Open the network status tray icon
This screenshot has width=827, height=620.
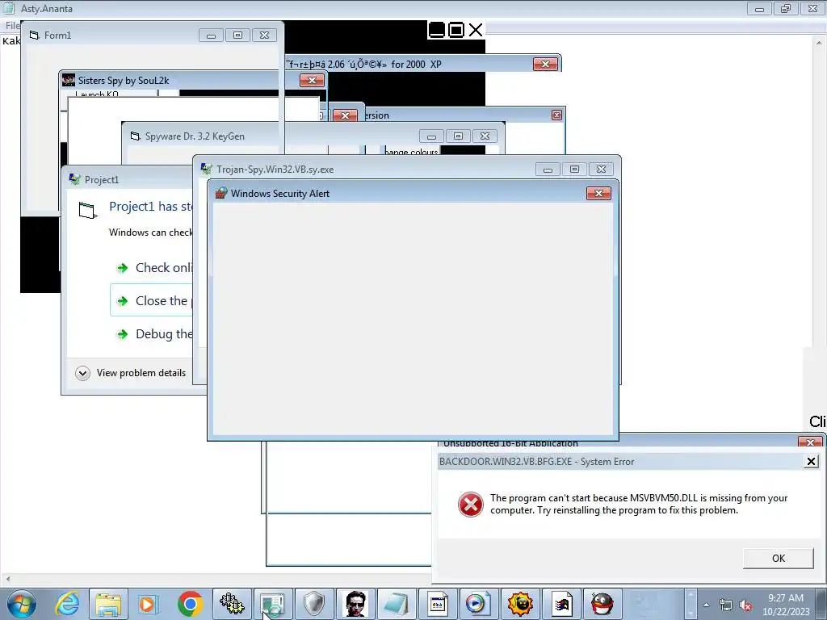point(726,605)
